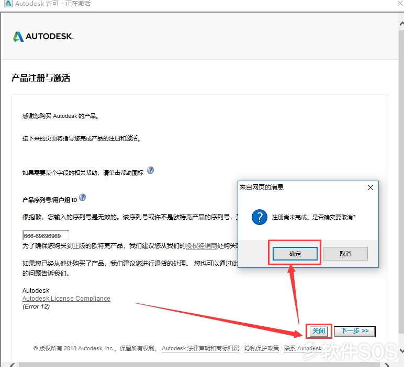This screenshot has width=404, height=367.
Task: Click the horizontal scrollbar left arrow
Action: point(12,365)
